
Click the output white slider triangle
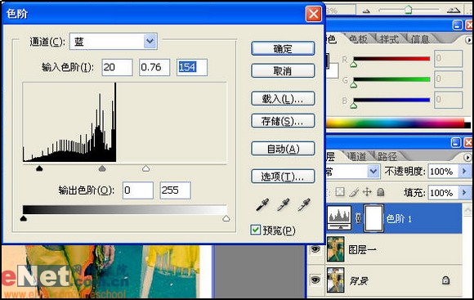coord(226,218)
